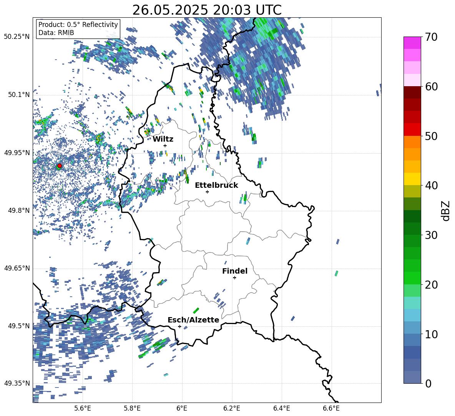
Task: Click the colorbar tick label 60
Action: tap(431, 87)
